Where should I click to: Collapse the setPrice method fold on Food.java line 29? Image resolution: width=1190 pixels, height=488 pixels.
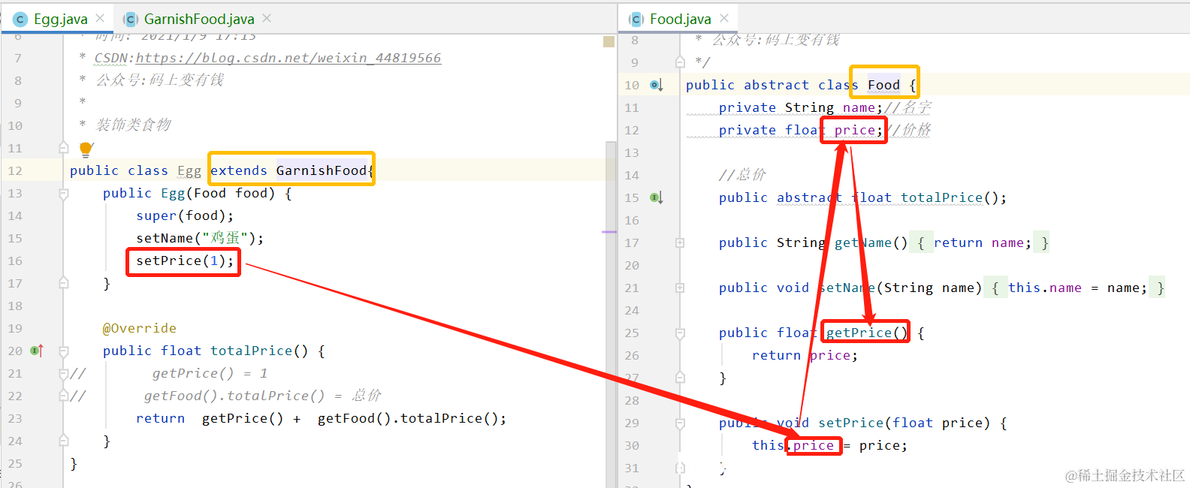coord(680,423)
